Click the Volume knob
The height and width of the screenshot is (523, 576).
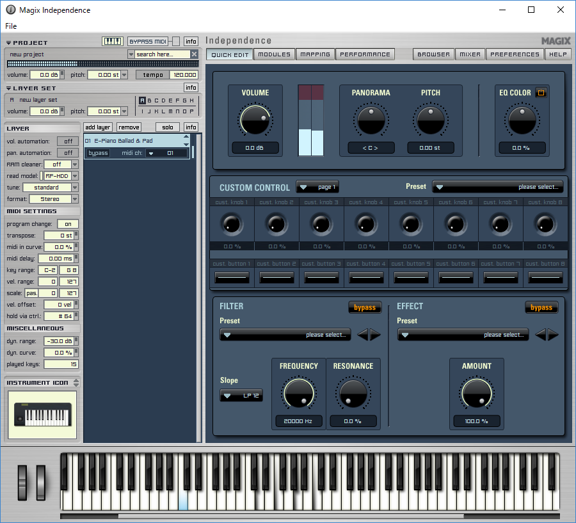click(255, 120)
